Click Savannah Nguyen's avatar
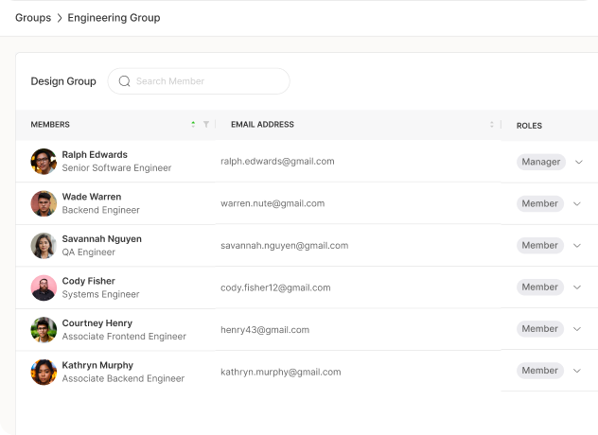The height and width of the screenshot is (435, 598). (x=44, y=246)
